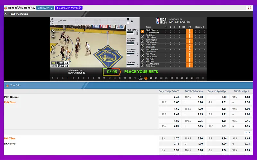Open Cược Xiên tab
Viewport: 257px width, 160px height.
[45, 8]
